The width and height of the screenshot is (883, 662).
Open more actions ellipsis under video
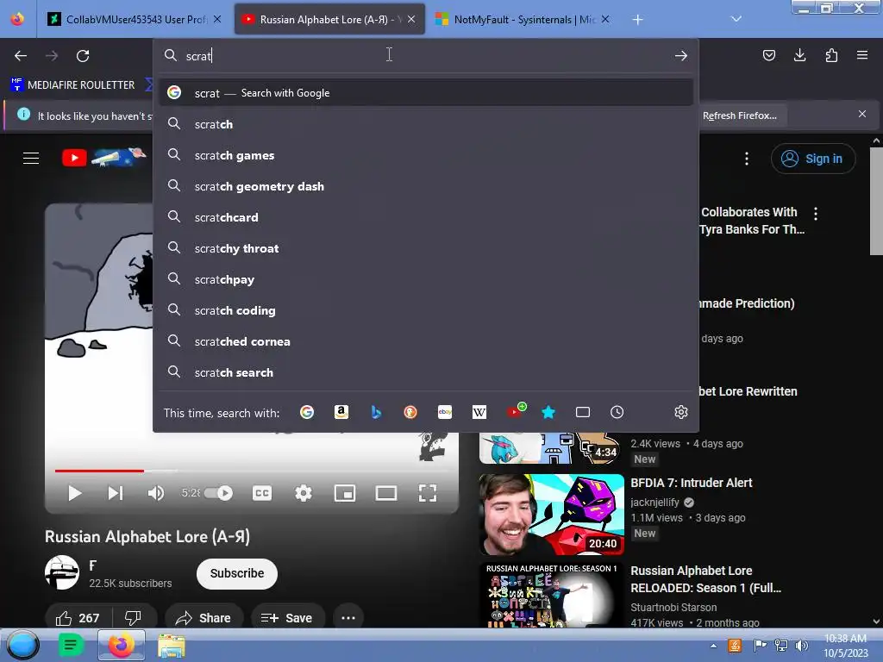tap(348, 617)
